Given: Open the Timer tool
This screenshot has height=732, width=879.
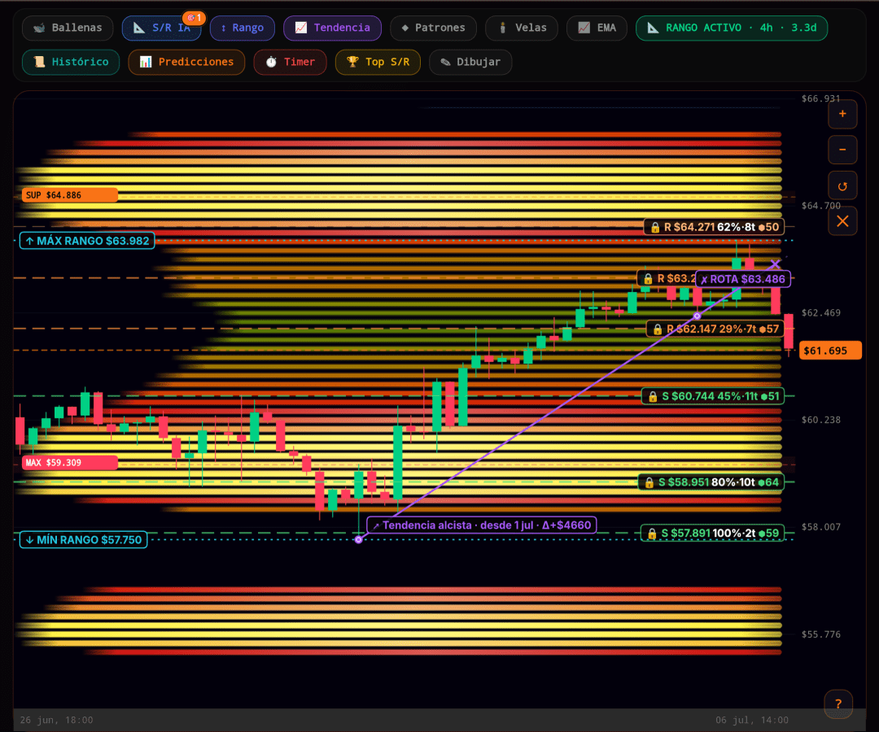Looking at the screenshot, I should (290, 62).
